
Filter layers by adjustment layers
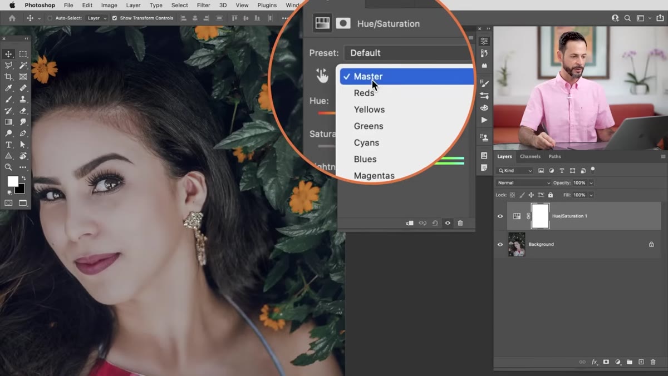[552, 171]
